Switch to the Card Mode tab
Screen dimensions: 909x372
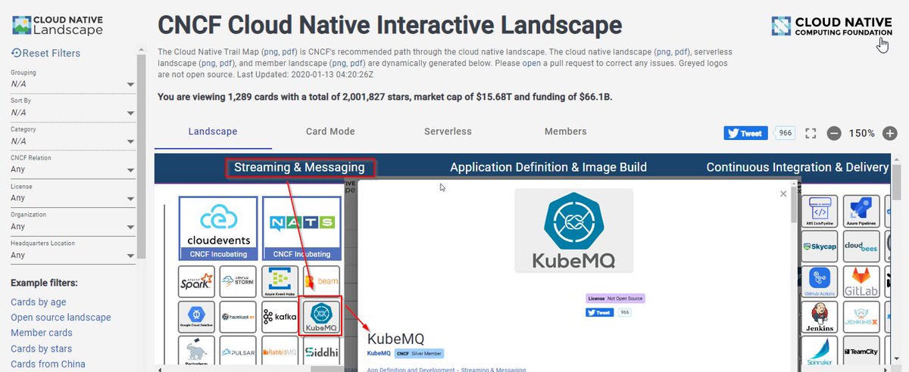coord(330,132)
